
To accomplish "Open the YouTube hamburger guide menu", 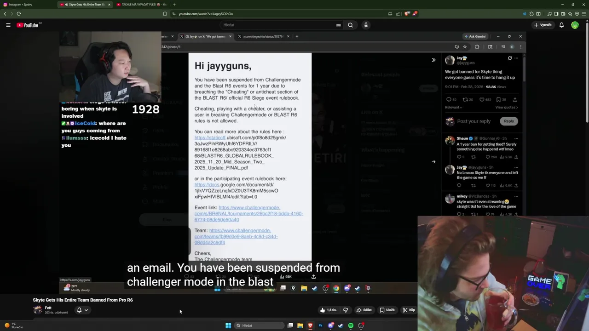I will [x=8, y=25].
